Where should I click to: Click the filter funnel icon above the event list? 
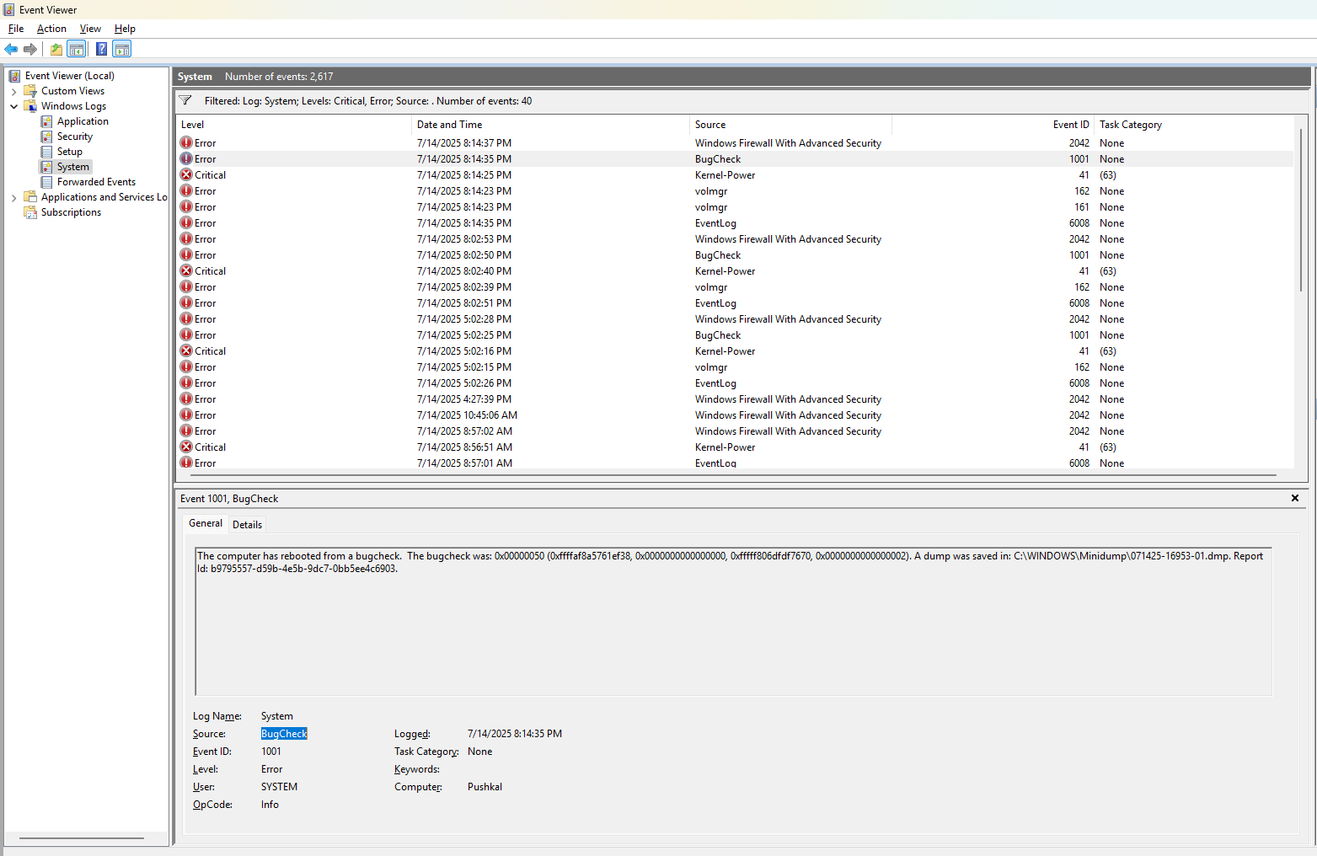click(x=185, y=100)
